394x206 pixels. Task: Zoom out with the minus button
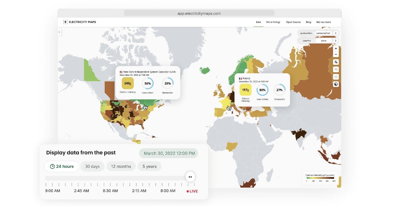pyautogui.click(x=336, y=54)
